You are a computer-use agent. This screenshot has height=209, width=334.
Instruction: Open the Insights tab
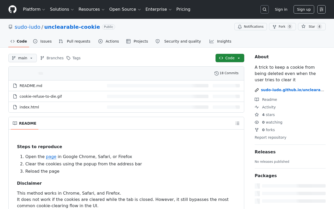220,41
